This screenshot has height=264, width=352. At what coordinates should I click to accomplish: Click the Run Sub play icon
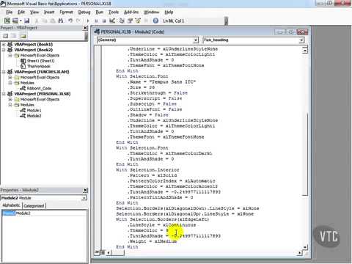click(x=88, y=21)
